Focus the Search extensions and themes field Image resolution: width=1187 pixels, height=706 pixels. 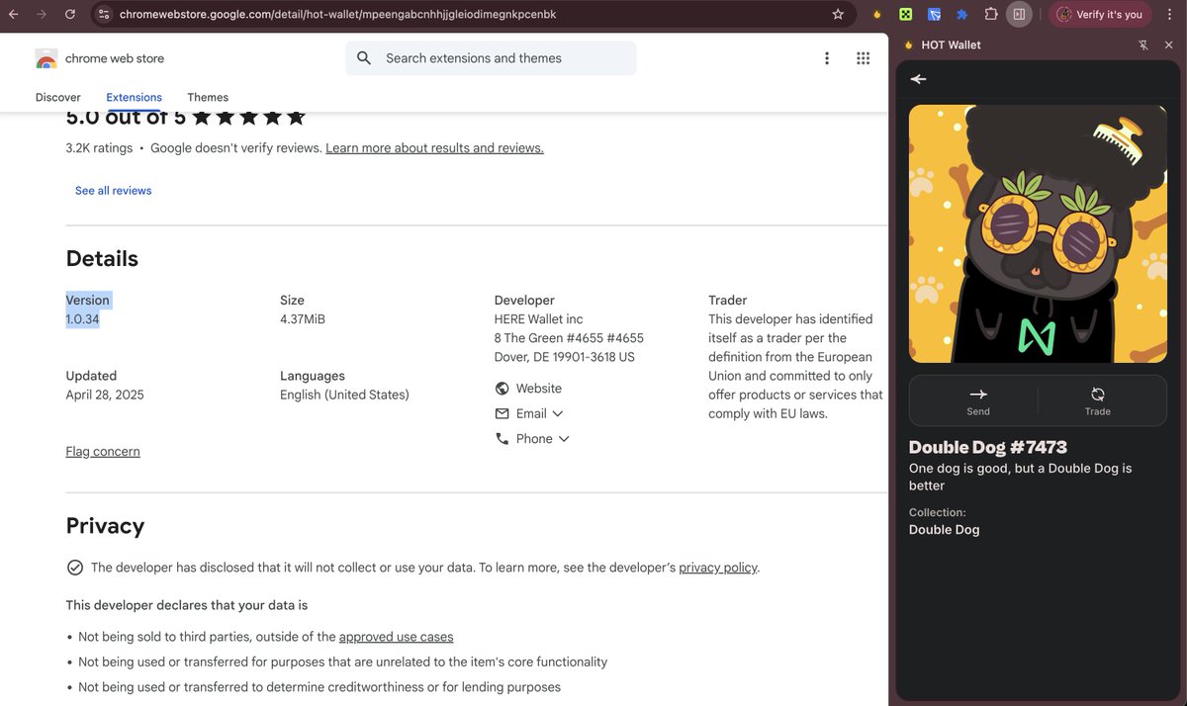point(491,58)
